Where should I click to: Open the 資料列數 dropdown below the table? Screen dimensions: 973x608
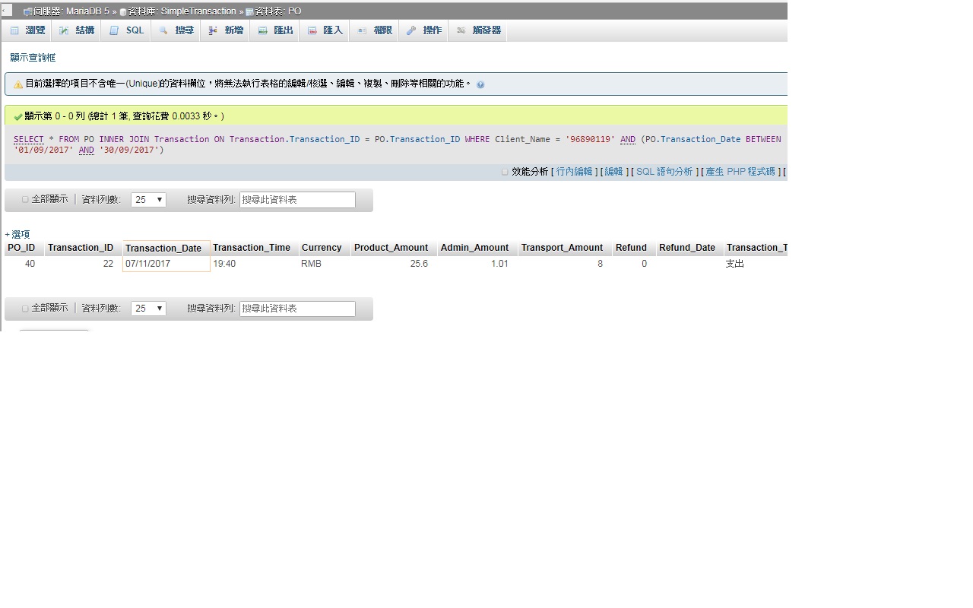coord(148,309)
